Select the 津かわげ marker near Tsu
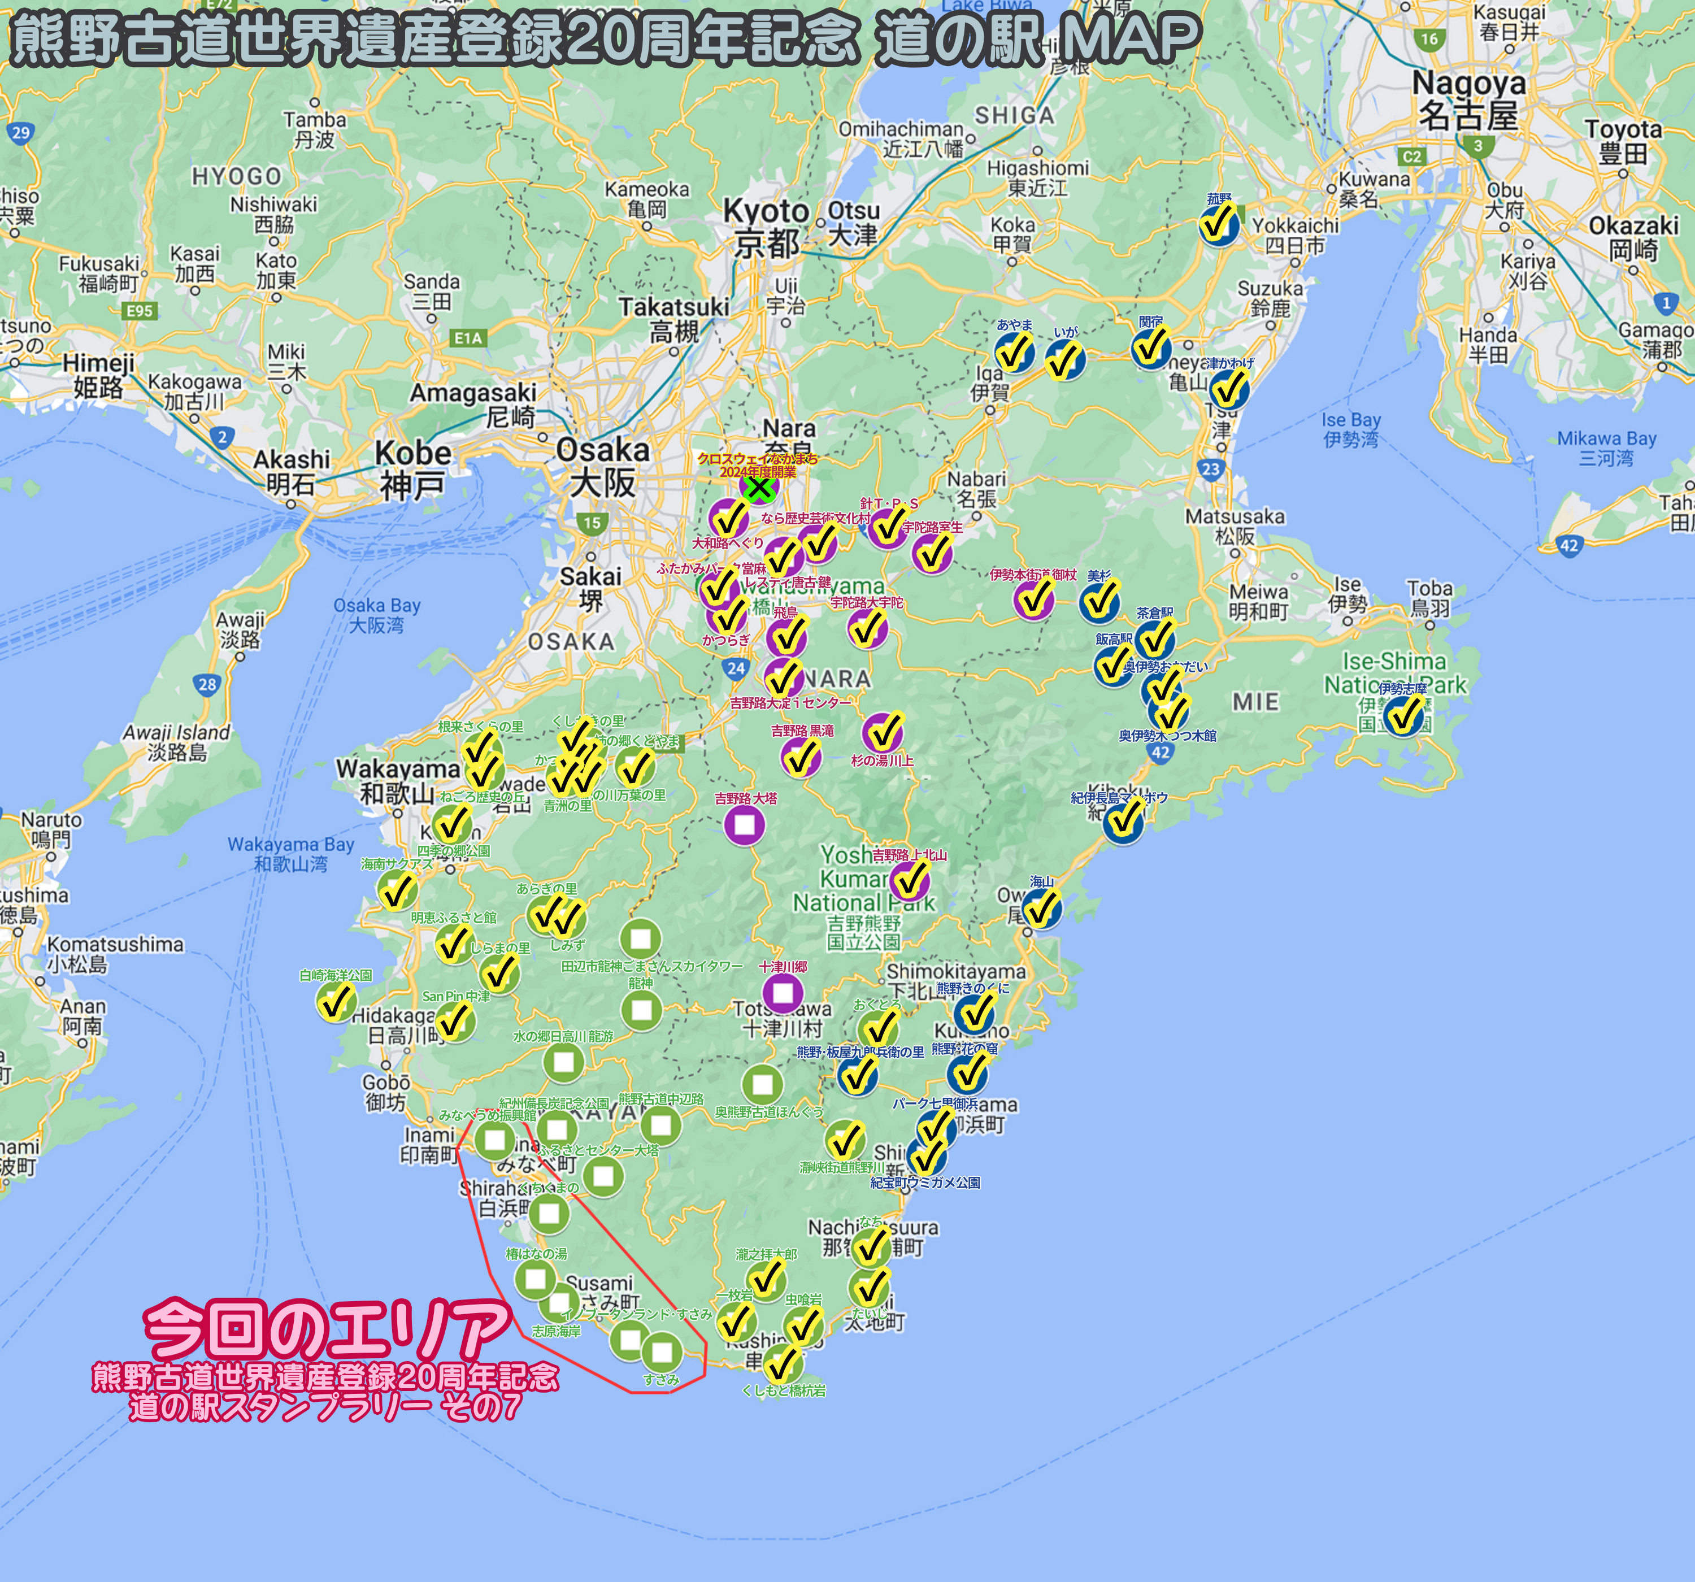 1229,390
